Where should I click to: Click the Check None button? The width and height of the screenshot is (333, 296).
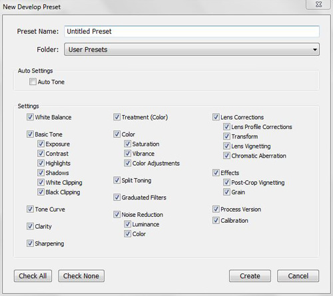[x=81, y=276]
